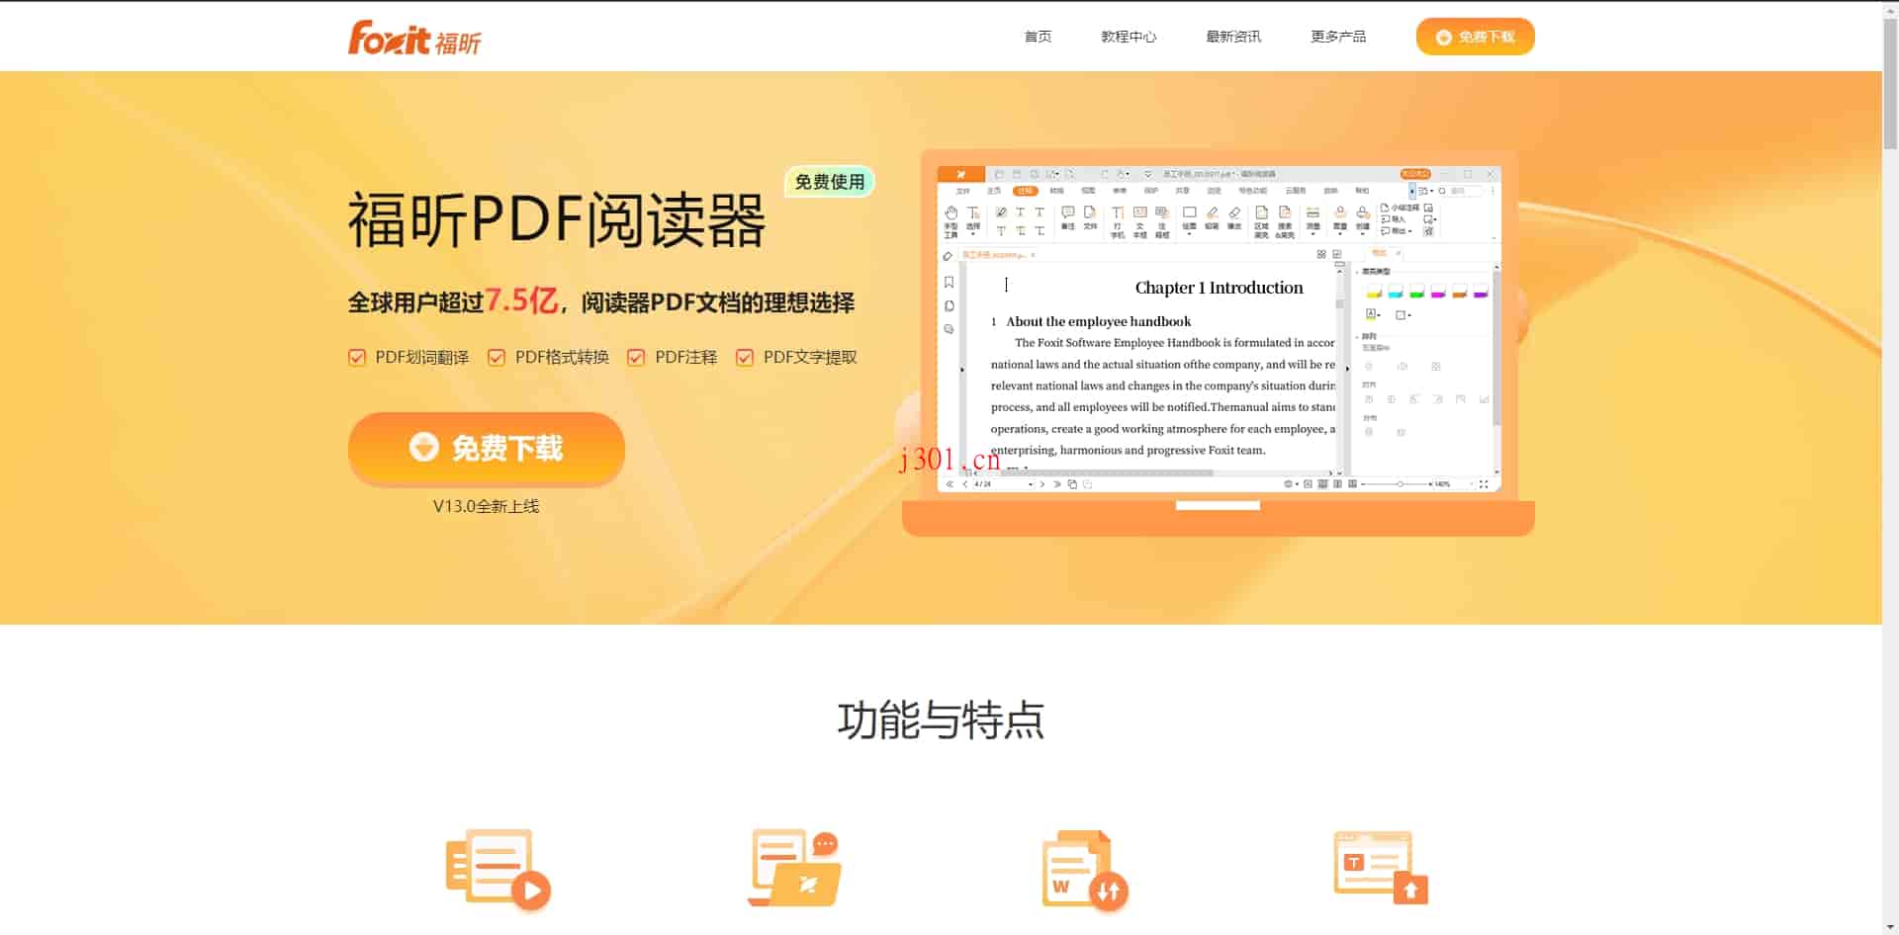Go to 教程中心 in the top navigation
1899x935 pixels.
point(1129,37)
